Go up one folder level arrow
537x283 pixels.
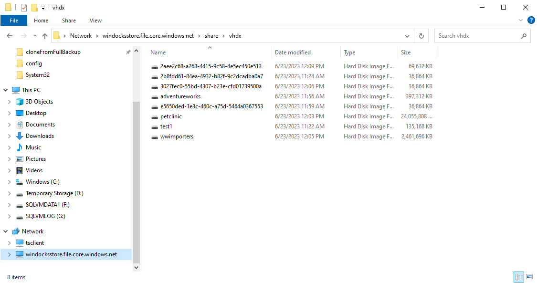point(45,36)
